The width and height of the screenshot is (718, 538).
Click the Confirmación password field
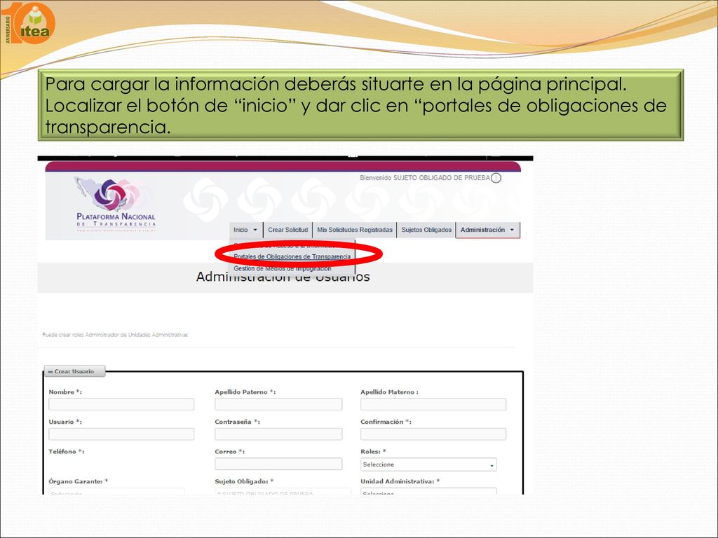pyautogui.click(x=433, y=434)
